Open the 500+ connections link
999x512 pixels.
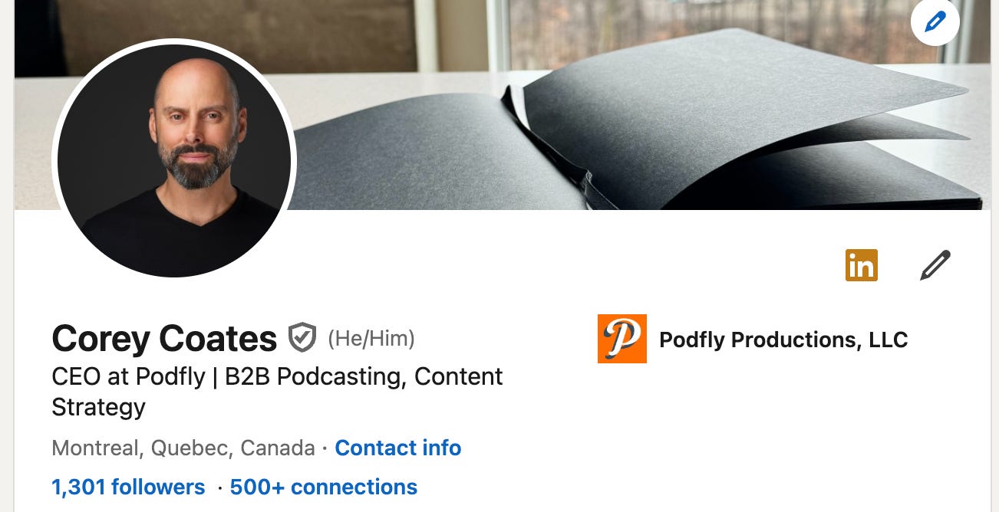pos(324,487)
